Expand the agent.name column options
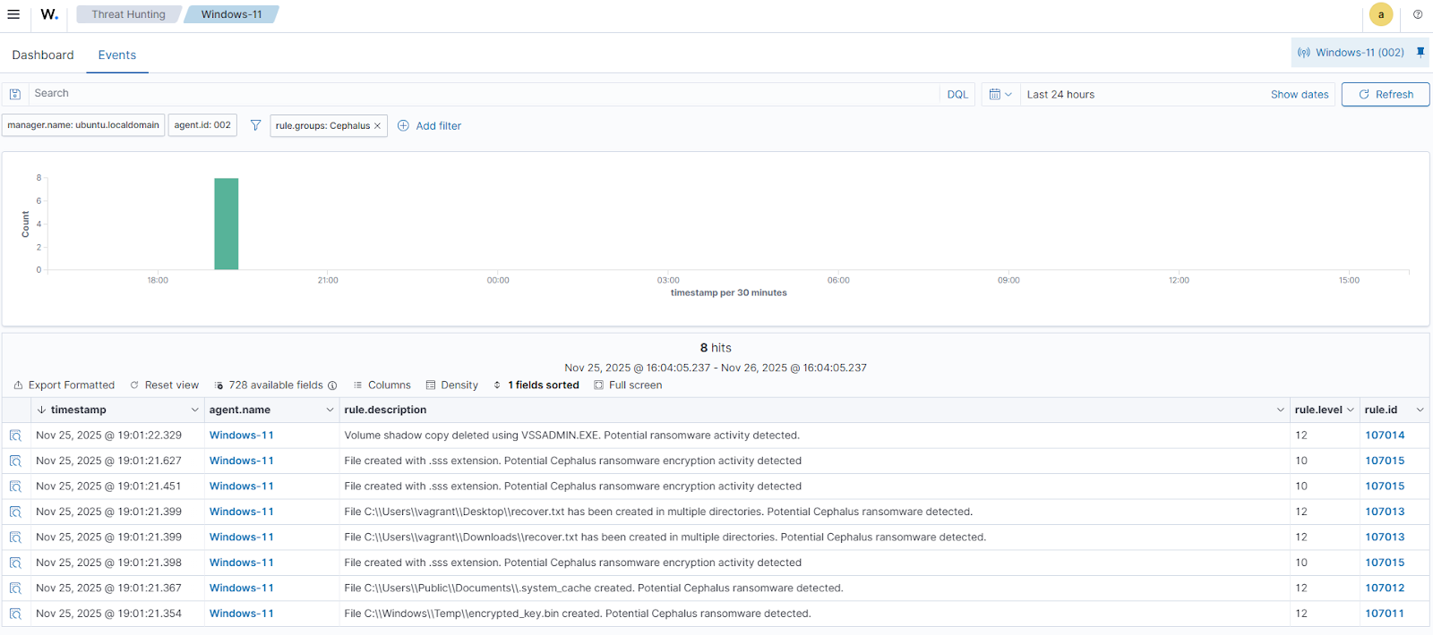The height and width of the screenshot is (635, 1433). 330,410
